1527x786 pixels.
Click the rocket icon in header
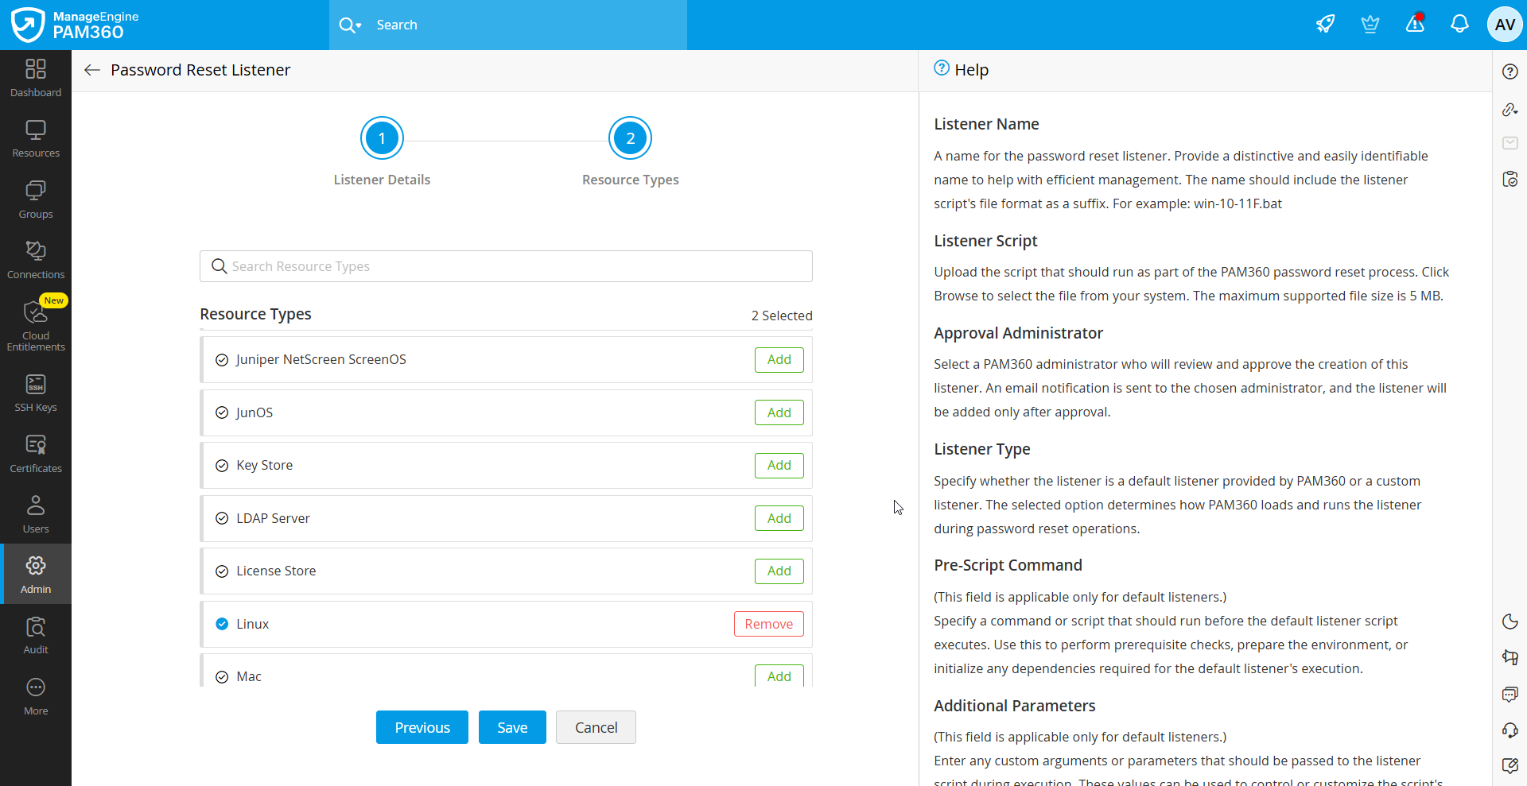point(1325,25)
